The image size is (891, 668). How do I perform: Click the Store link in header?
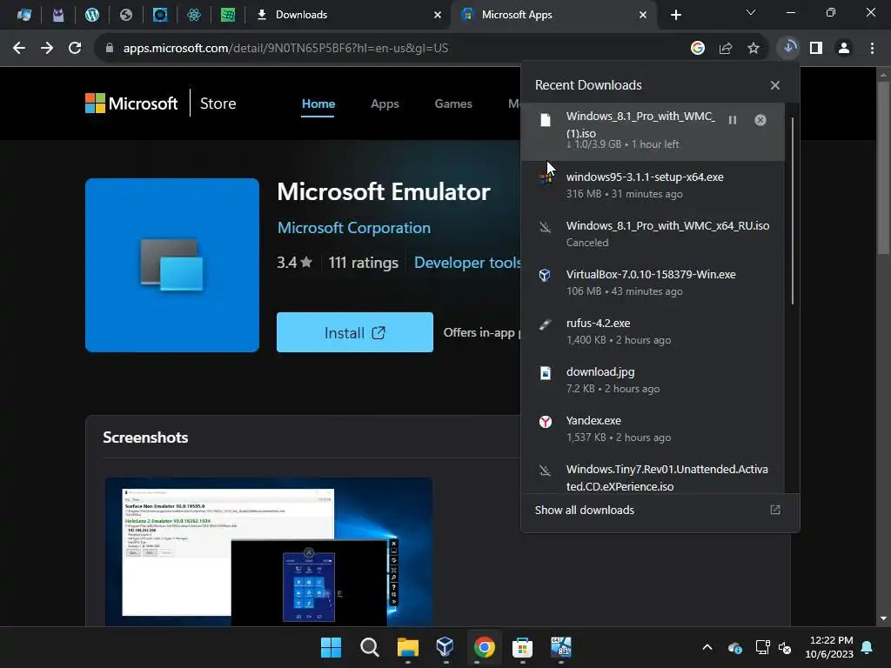(x=218, y=104)
